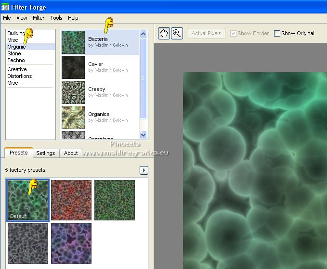Open the Tools menu
The width and height of the screenshot is (327, 269).
56,18
